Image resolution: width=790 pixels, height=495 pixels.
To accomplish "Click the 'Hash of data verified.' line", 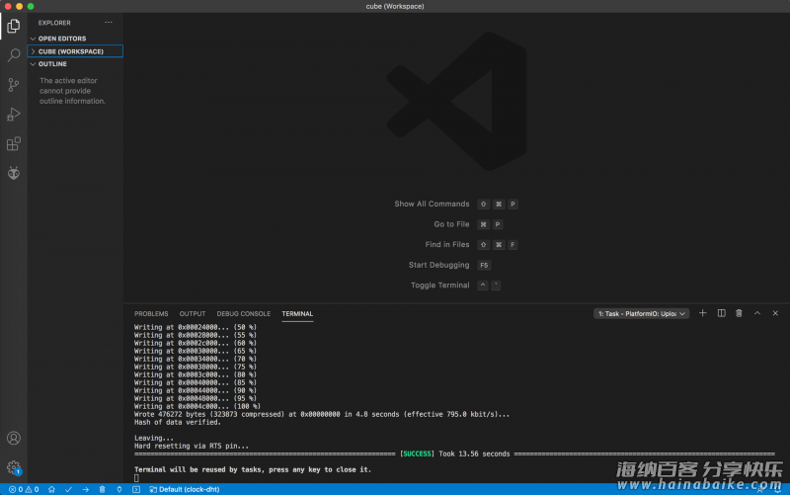I will (178, 423).
